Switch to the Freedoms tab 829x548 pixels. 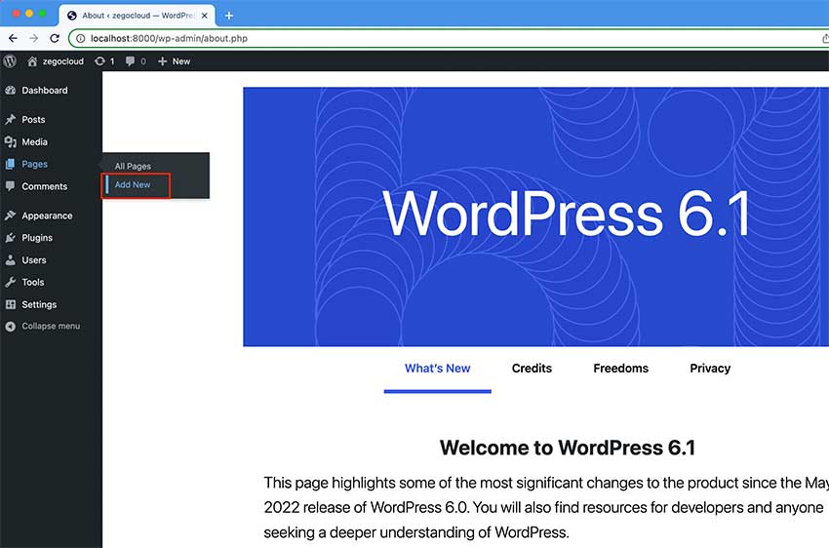(620, 369)
